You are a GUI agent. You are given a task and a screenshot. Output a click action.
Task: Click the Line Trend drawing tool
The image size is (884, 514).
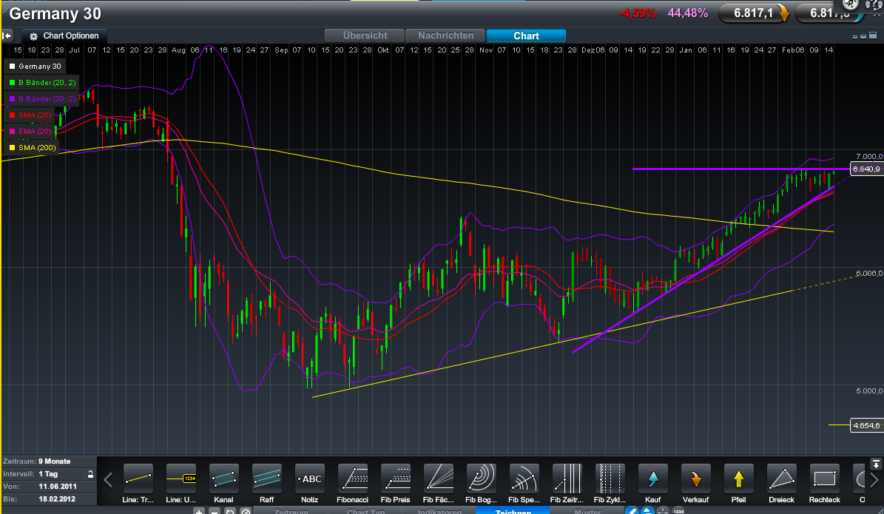coord(138,479)
